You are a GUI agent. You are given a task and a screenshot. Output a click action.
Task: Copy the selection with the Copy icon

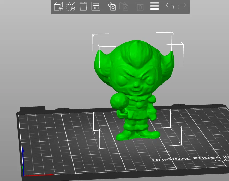tap(111, 6)
